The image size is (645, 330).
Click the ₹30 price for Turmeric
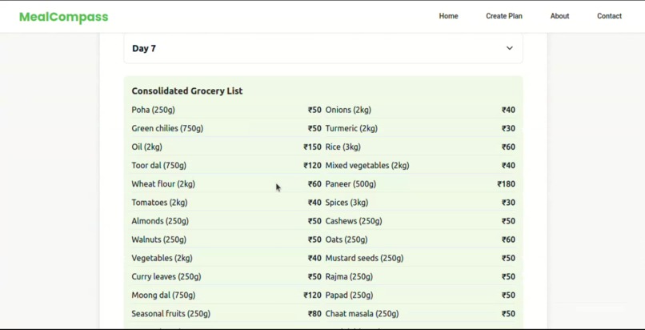pos(508,128)
